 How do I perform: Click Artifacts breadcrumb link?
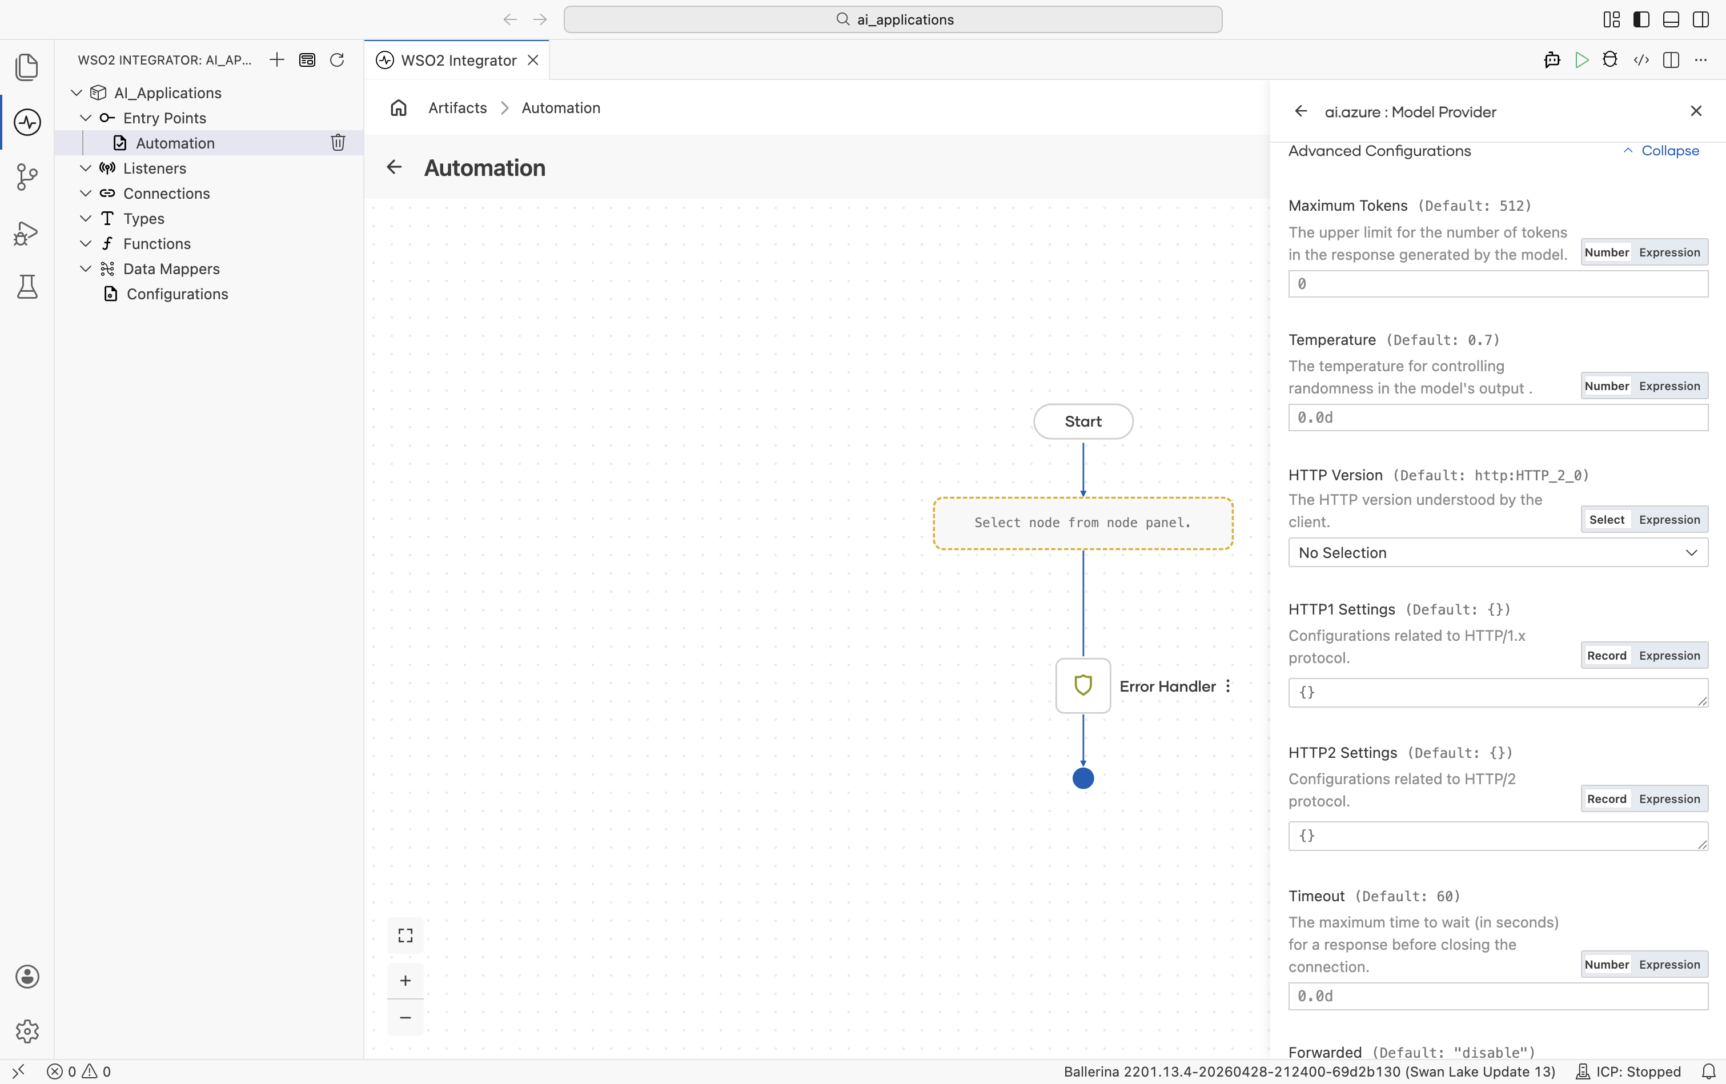[x=457, y=107]
